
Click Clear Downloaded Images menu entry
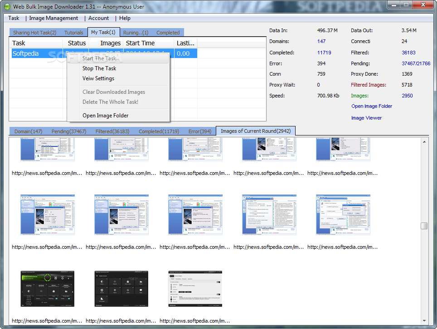pyautogui.click(x=118, y=92)
